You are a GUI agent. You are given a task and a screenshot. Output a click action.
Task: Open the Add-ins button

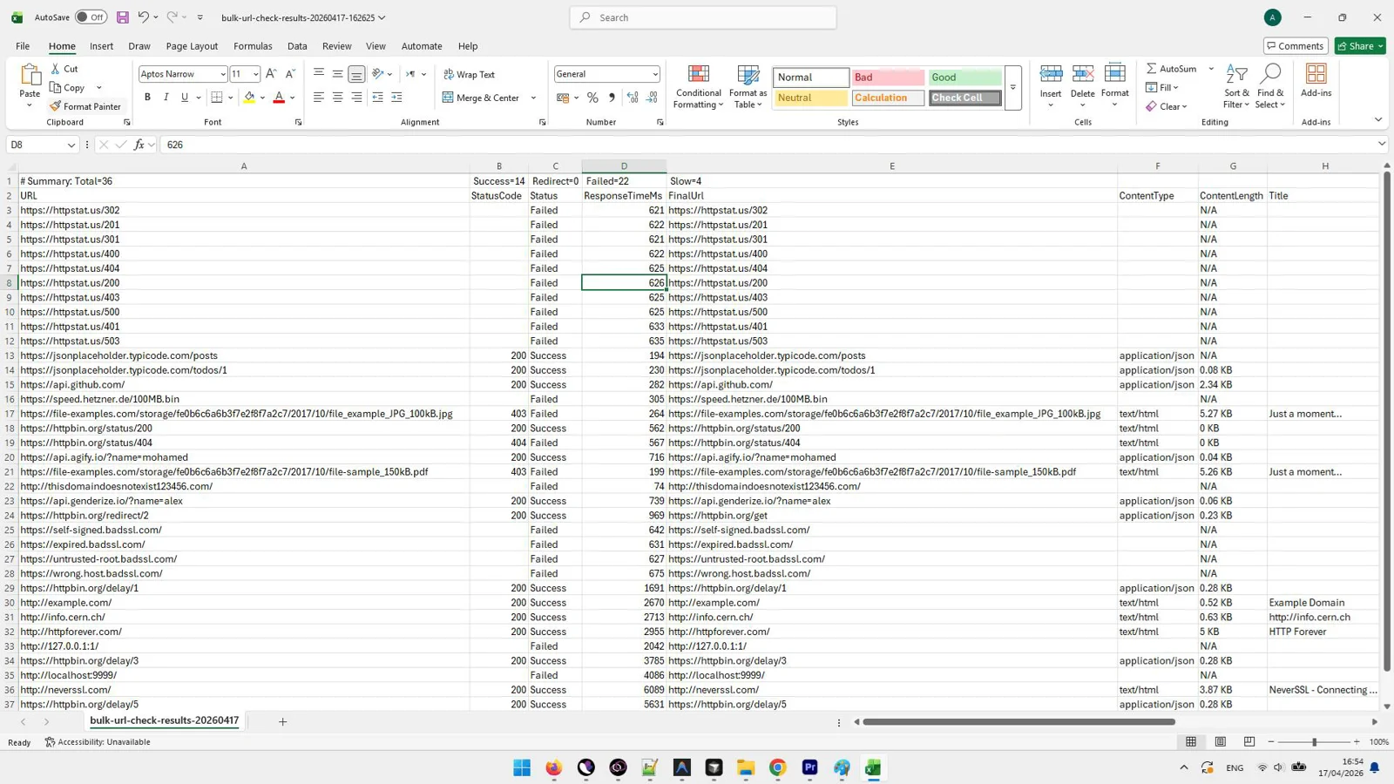point(1316,80)
